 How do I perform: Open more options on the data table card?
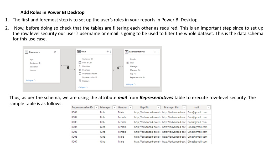pyautogui.click(x=110, y=52)
